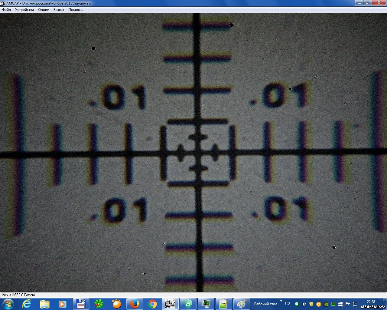The image size is (387, 310).
Task: Expand the Рабочий стол toolbar chevron
Action: 281,301
